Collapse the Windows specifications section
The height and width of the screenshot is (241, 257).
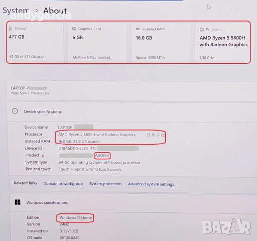[x=133, y=203]
